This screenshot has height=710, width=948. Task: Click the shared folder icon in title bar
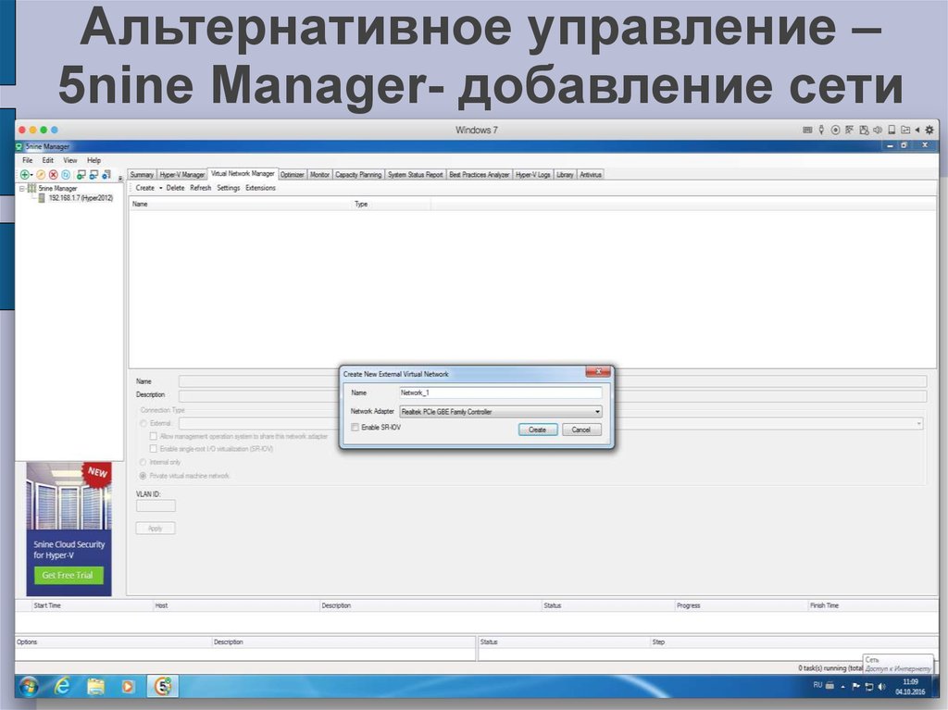[x=905, y=130]
